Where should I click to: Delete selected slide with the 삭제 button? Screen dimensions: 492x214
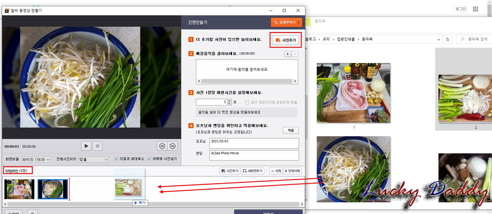click(x=276, y=171)
